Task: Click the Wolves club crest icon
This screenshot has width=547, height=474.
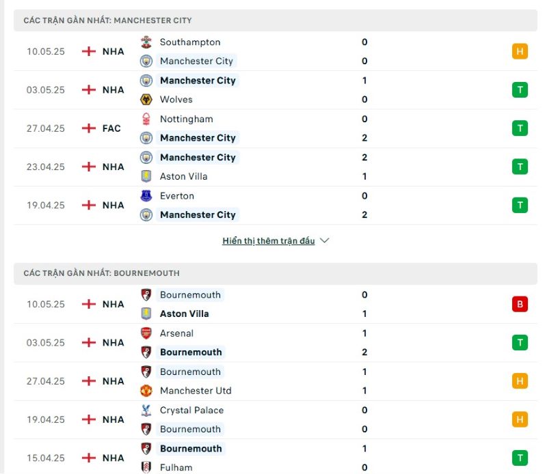Action: pyautogui.click(x=146, y=99)
